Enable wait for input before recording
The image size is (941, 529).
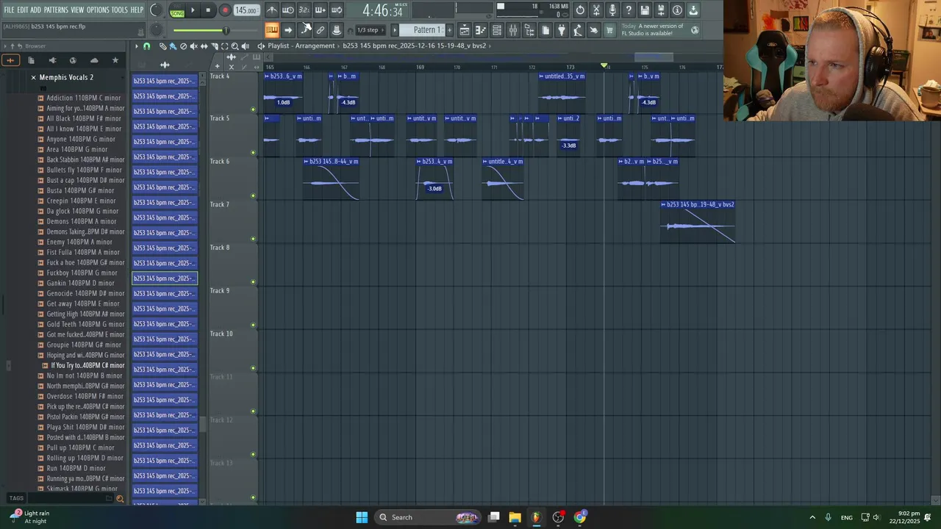[x=288, y=10]
